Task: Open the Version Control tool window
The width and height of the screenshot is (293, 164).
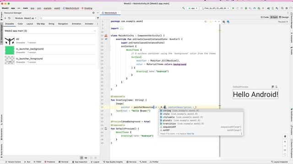Action: tap(13, 162)
